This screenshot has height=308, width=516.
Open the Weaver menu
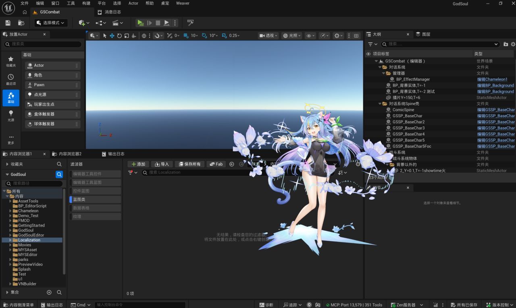[183, 3]
